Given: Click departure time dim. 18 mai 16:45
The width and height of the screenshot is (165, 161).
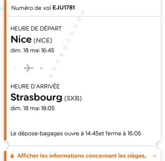Looking at the screenshot, I should (33, 51).
